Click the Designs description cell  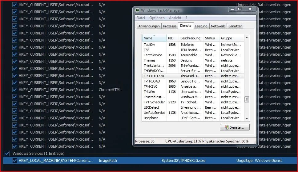pyautogui.click(x=186, y=60)
